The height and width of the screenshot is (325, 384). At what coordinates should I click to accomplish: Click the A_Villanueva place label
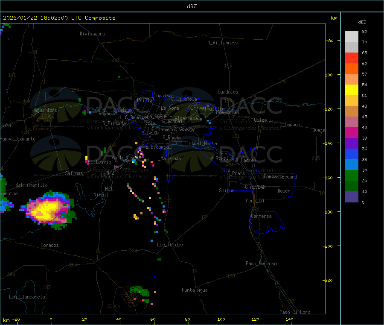(223, 43)
